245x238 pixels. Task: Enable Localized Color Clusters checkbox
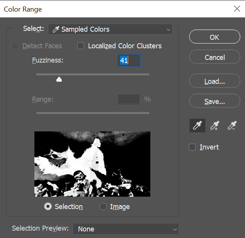pos(81,46)
